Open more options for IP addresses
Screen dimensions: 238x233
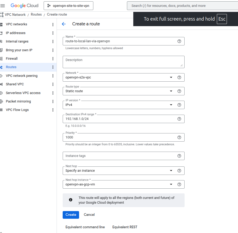click(x=53, y=33)
